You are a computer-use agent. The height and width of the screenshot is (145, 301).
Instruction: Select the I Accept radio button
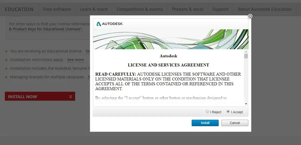(x=228, y=112)
